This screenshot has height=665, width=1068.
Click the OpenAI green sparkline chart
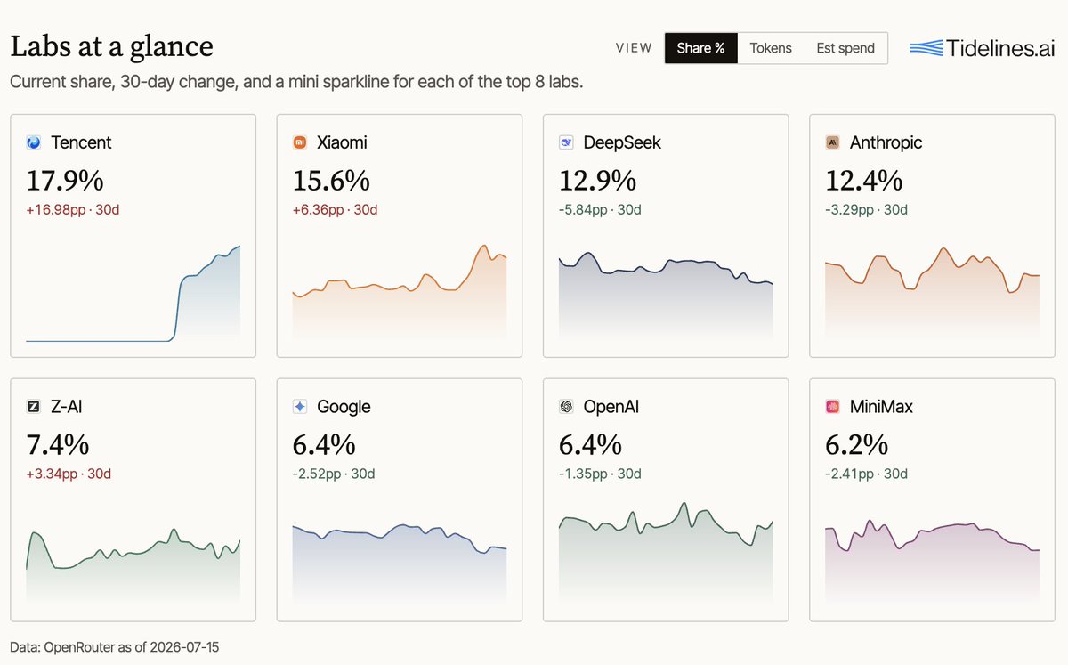(666, 552)
